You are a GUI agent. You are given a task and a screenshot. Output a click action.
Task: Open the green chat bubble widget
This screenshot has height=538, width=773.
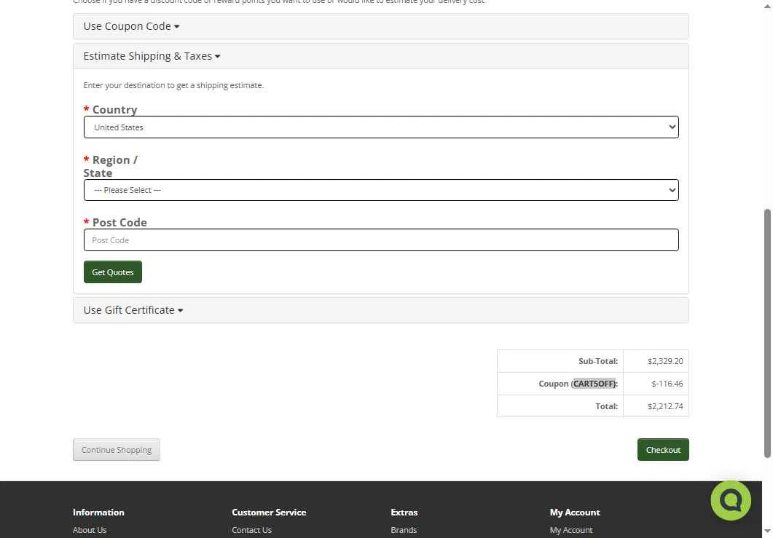point(730,500)
